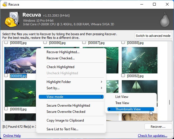Click the Recover button

pos(158,127)
